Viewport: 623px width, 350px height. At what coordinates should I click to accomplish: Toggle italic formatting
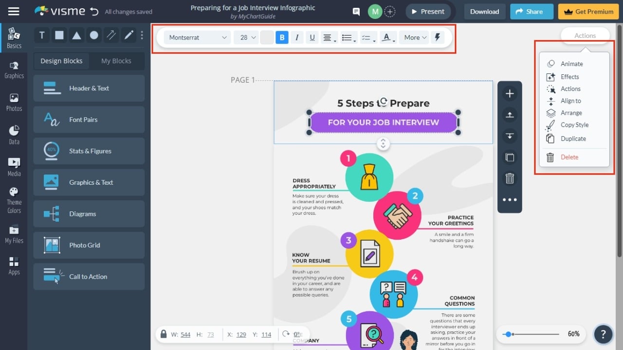tap(297, 37)
